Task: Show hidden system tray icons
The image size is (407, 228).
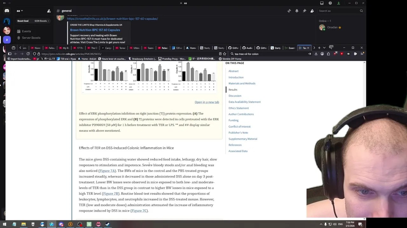Action: click(x=321, y=224)
